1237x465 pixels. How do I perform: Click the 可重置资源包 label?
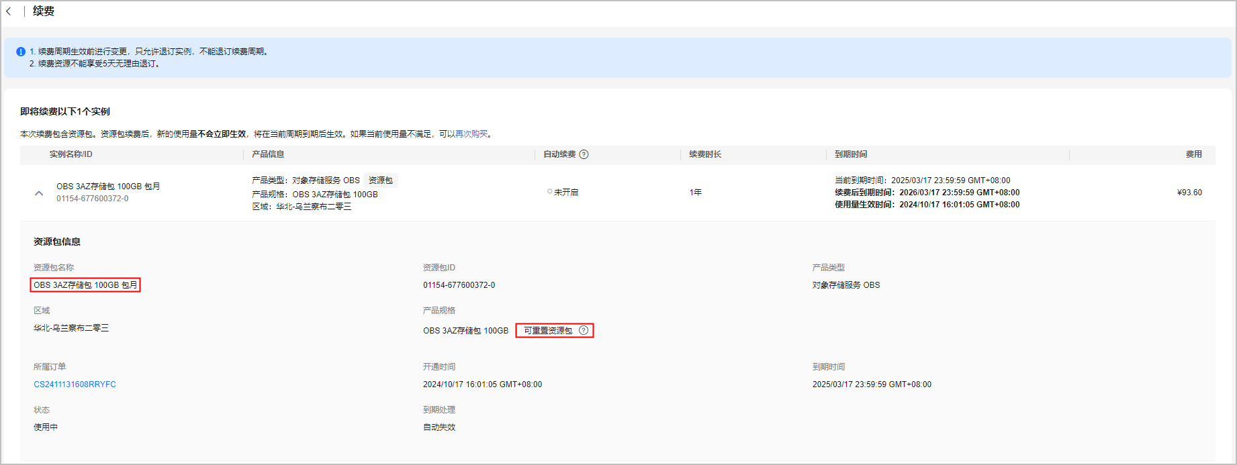coord(548,331)
